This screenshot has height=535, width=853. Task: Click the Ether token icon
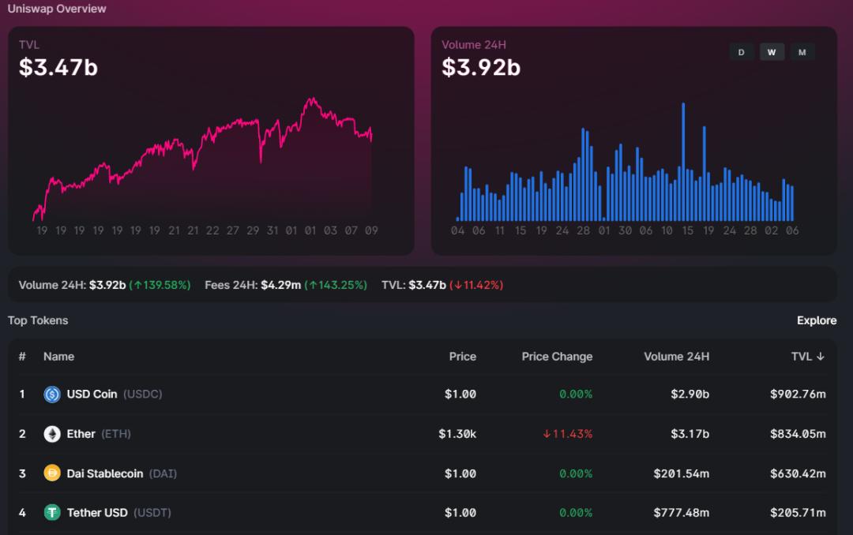coord(52,434)
